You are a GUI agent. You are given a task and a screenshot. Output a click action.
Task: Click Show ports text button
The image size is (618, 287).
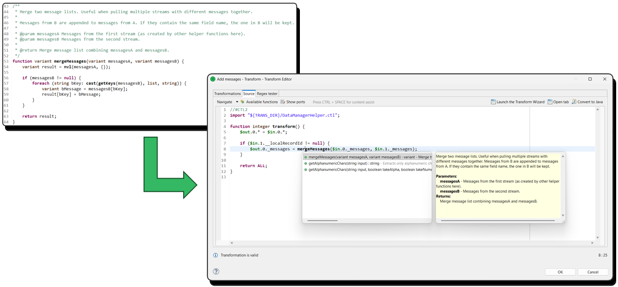click(x=296, y=102)
